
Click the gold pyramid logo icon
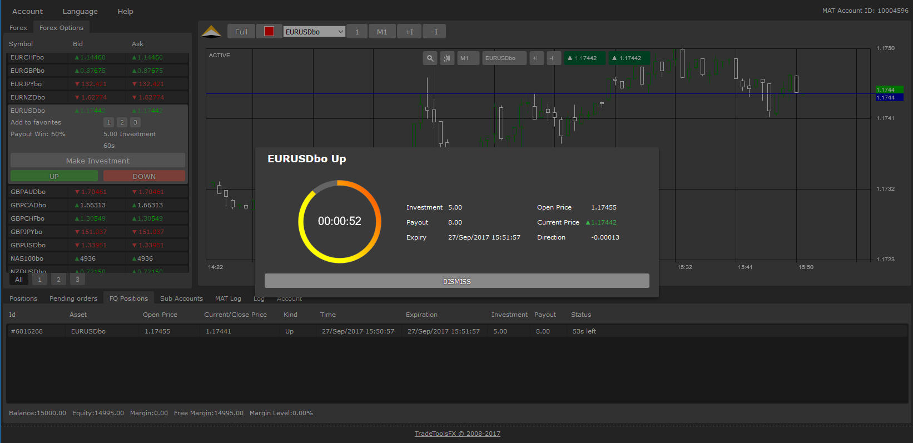(211, 32)
